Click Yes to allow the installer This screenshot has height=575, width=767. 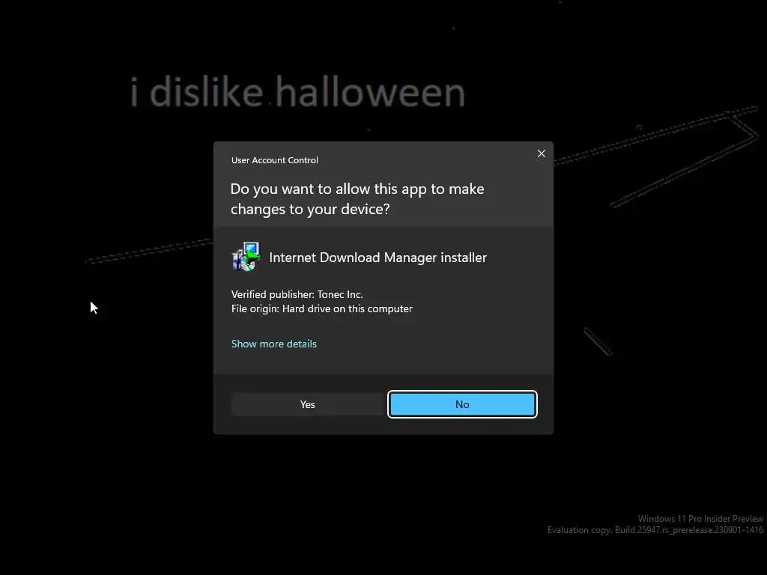[x=307, y=404]
